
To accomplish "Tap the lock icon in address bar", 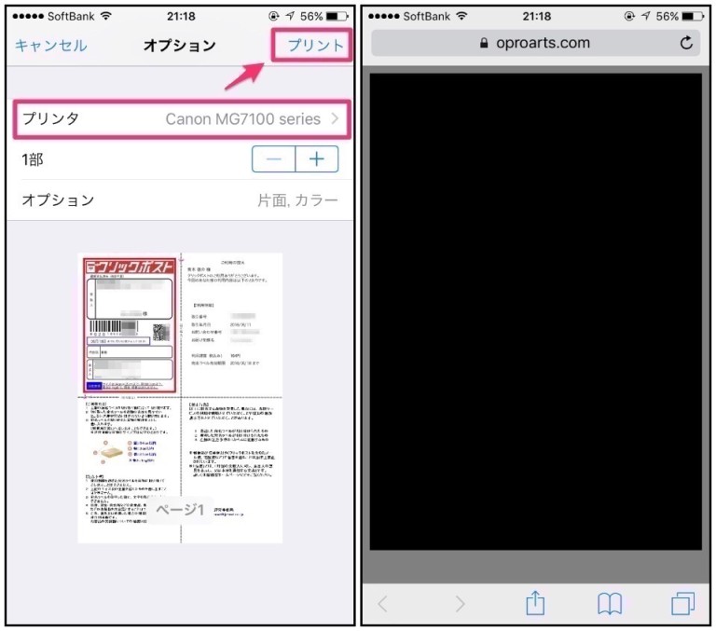I will (x=484, y=43).
